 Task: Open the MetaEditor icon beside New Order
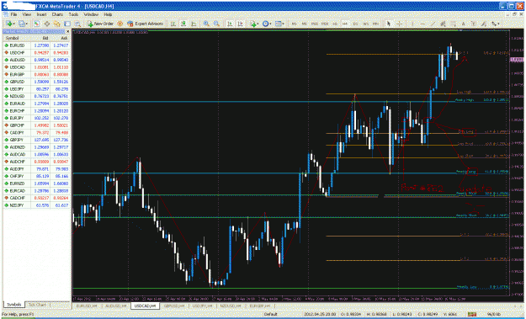point(120,24)
